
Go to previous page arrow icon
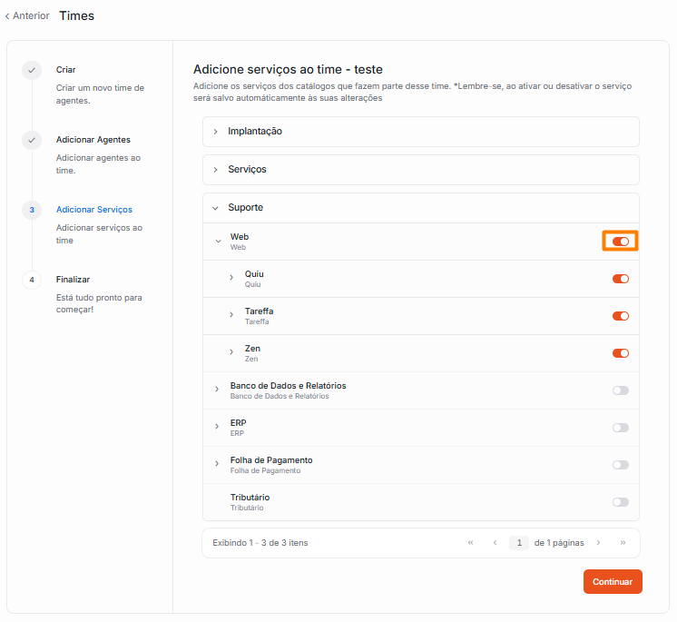pos(495,543)
